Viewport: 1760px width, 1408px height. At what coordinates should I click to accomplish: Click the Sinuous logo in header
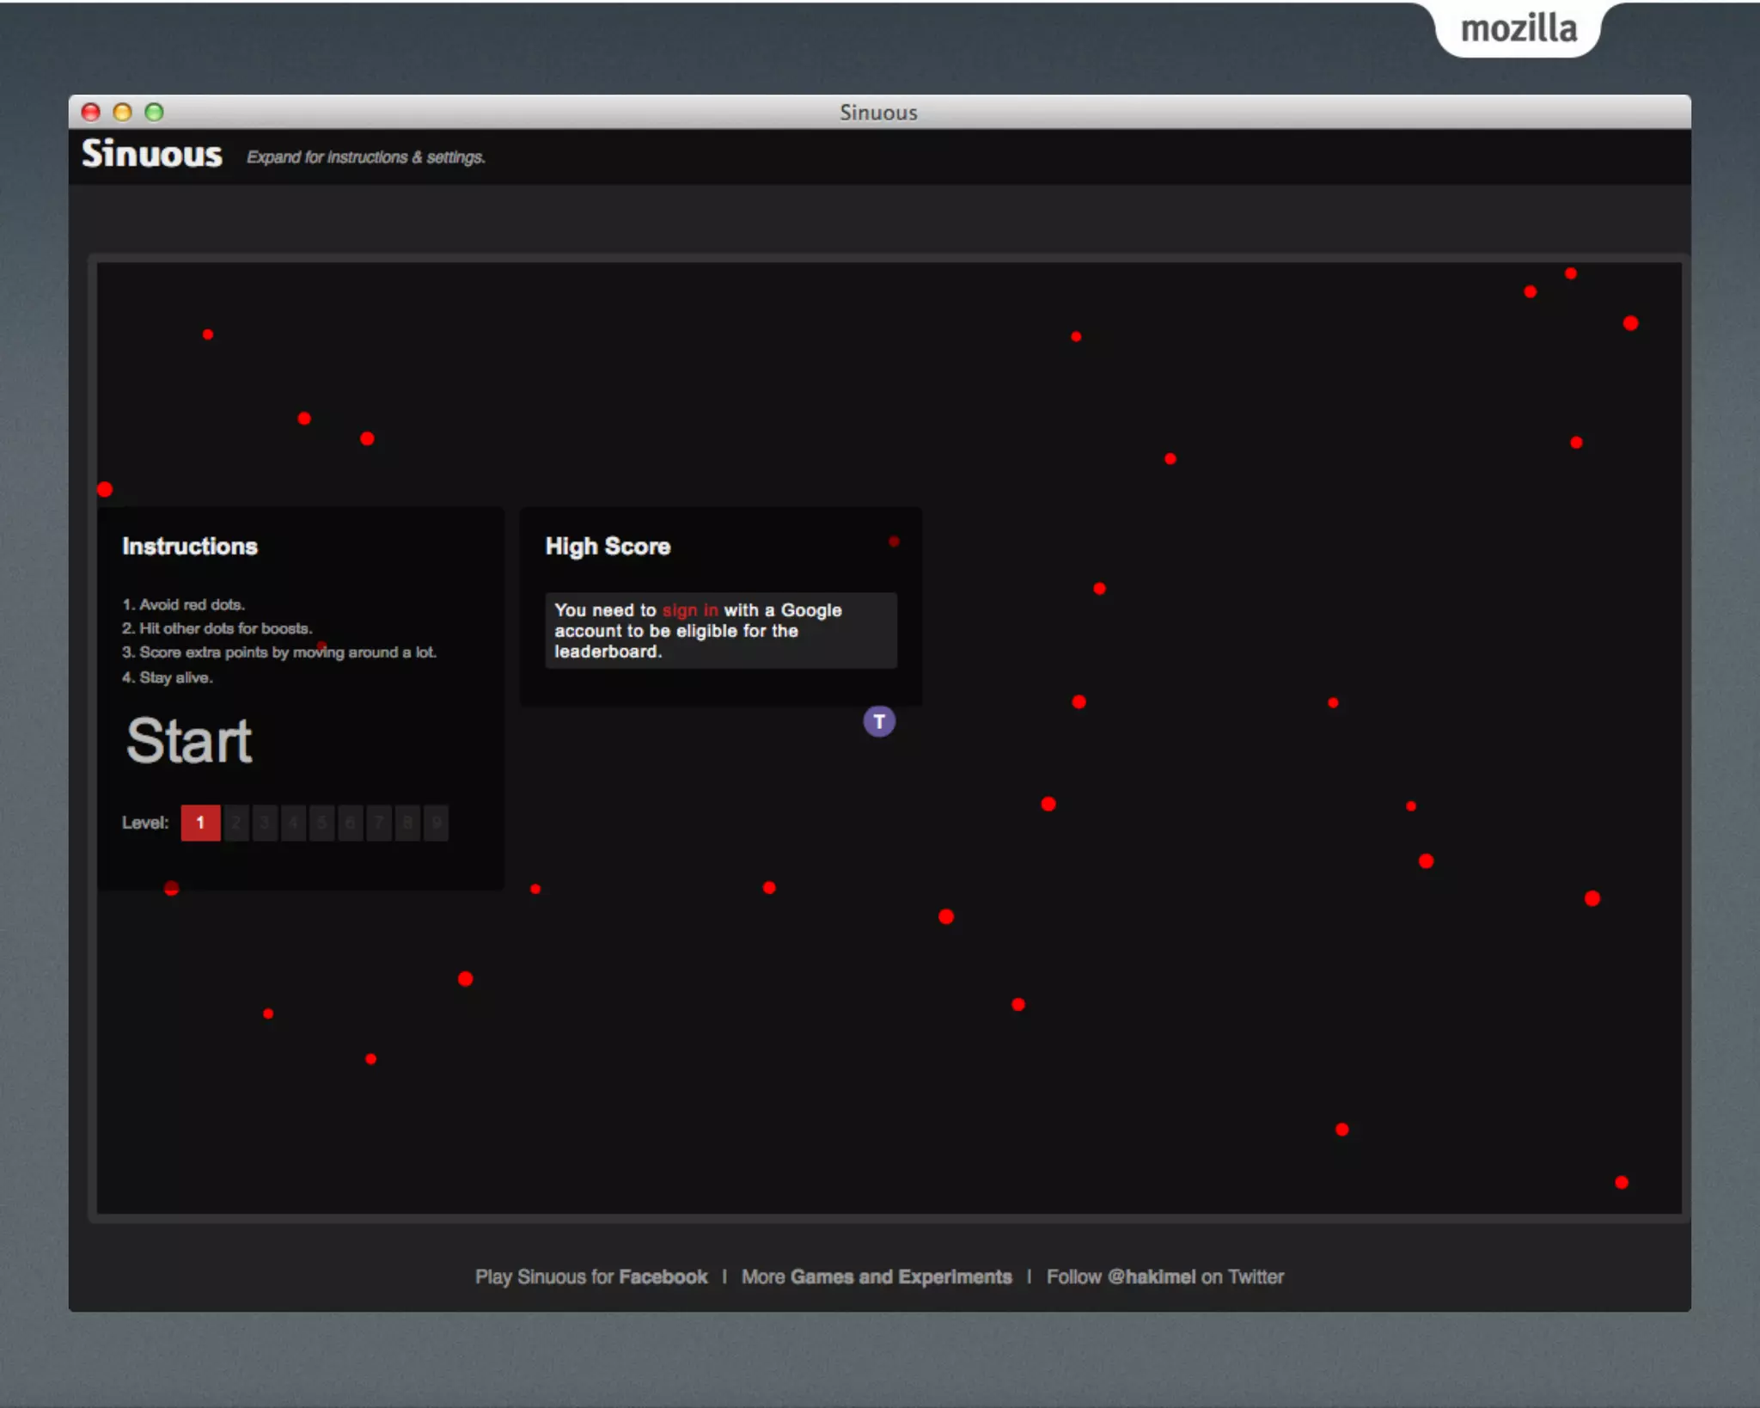(152, 154)
